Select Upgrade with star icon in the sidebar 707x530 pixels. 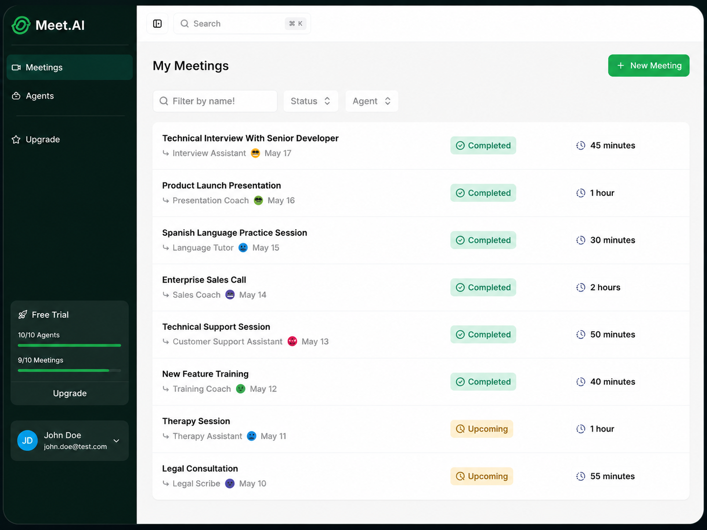[x=69, y=140]
